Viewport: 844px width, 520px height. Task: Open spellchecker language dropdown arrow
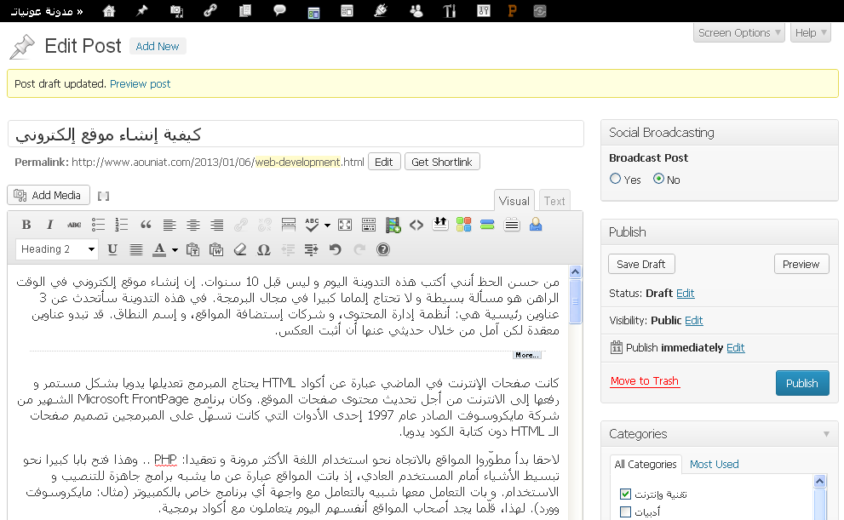(327, 226)
